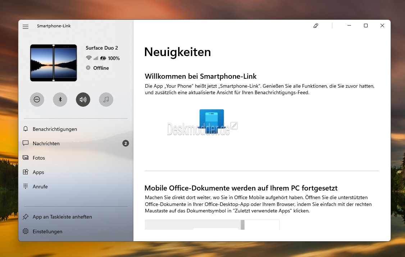
Task: Toggle Do Not Disturb on the phone
Action: [x=37, y=99]
